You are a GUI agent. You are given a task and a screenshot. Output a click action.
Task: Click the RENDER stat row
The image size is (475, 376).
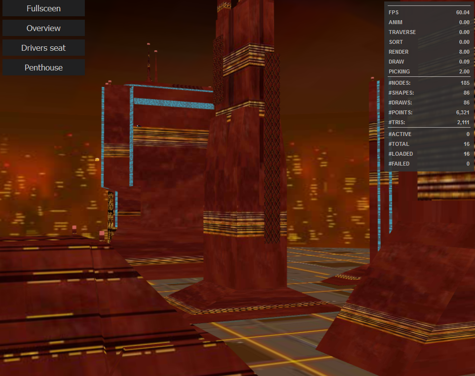tap(429, 52)
